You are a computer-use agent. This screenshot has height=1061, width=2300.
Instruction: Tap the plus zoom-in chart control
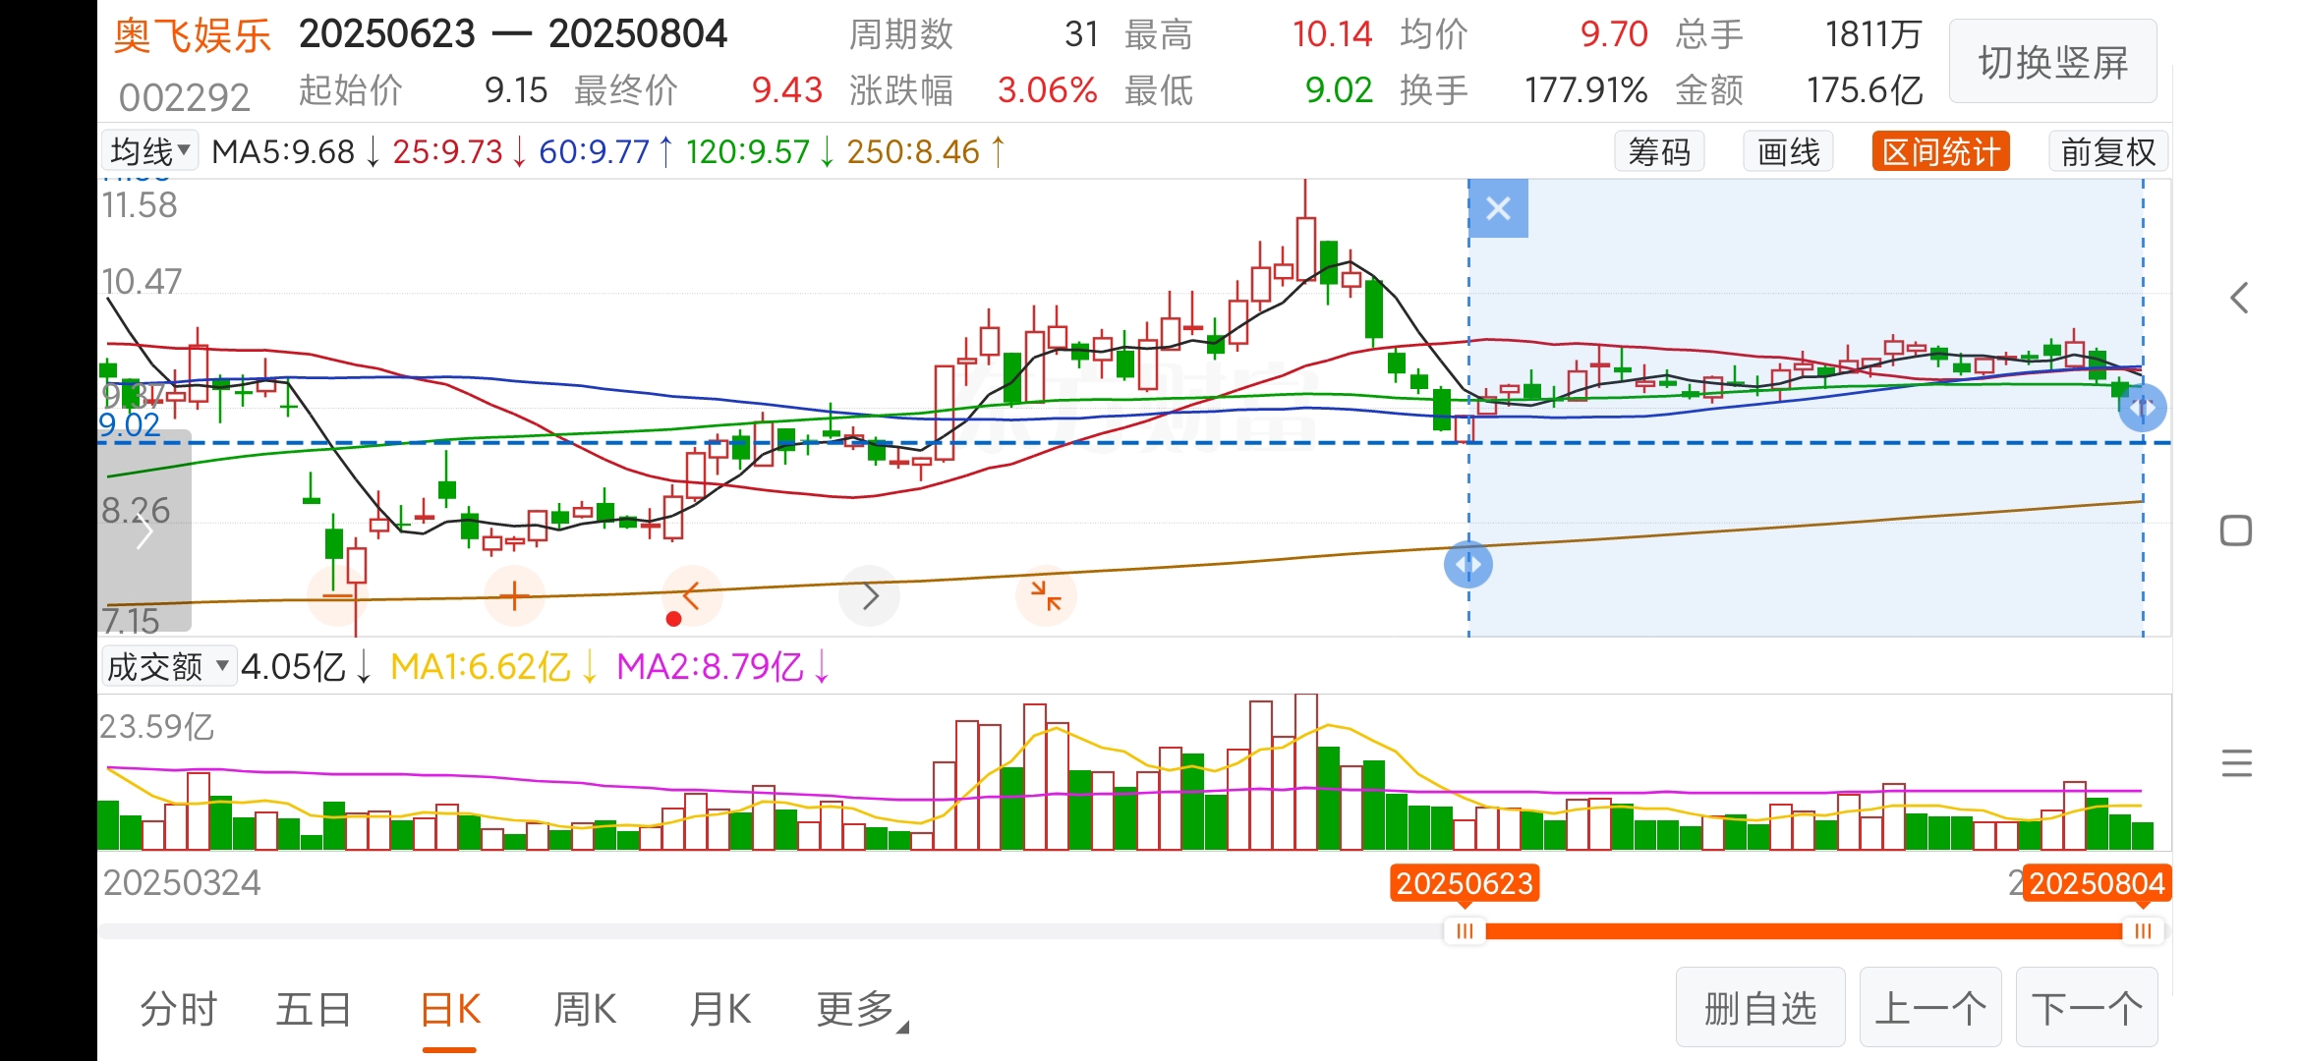tap(514, 596)
